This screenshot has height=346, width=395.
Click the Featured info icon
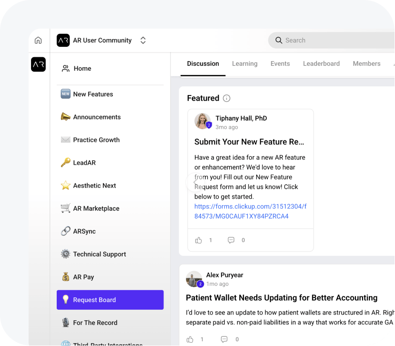[x=227, y=98]
